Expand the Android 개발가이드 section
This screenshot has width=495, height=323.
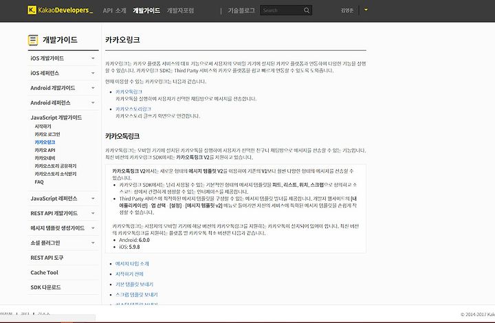click(x=63, y=88)
